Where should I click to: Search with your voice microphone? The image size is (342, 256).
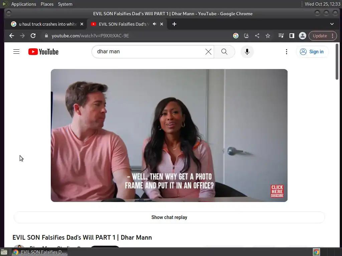click(247, 52)
